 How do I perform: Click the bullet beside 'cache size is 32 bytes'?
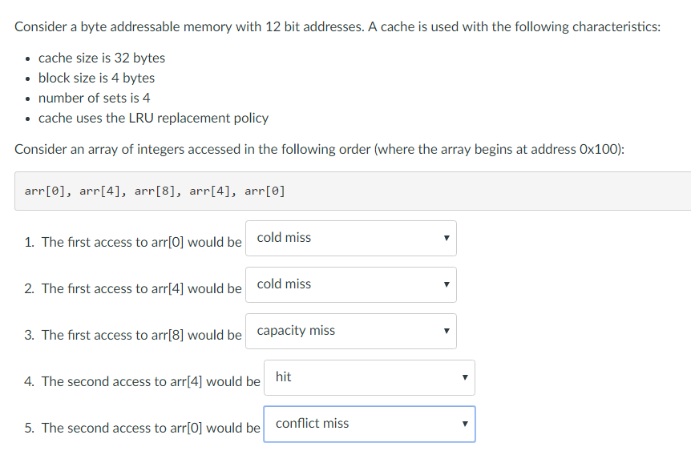27,58
